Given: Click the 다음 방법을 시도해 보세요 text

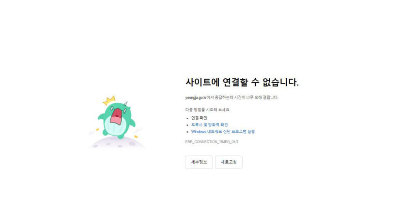Looking at the screenshot, I should coord(207,110).
